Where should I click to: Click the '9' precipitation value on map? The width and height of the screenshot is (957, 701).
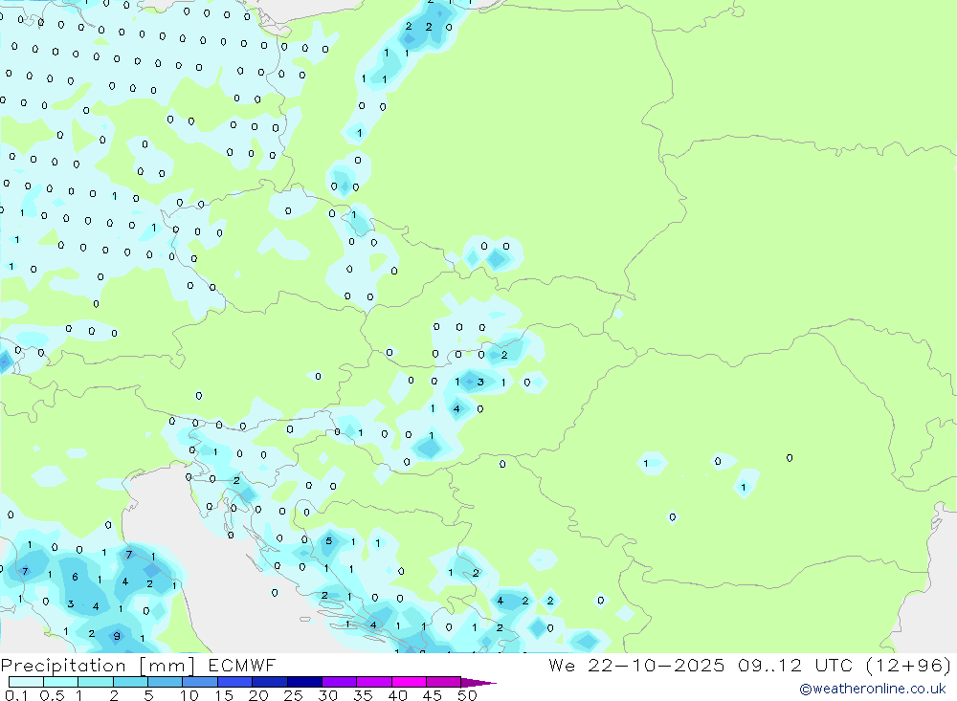pyautogui.click(x=117, y=636)
